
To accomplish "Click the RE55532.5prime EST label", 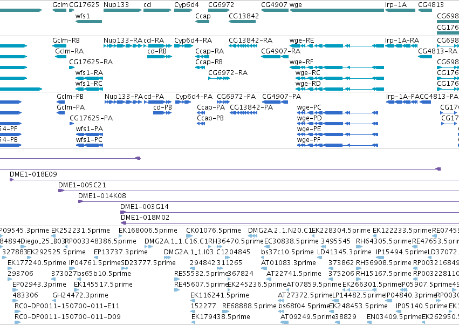I will coord(201,274).
